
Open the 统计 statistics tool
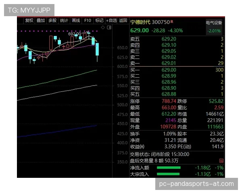click(64, 21)
